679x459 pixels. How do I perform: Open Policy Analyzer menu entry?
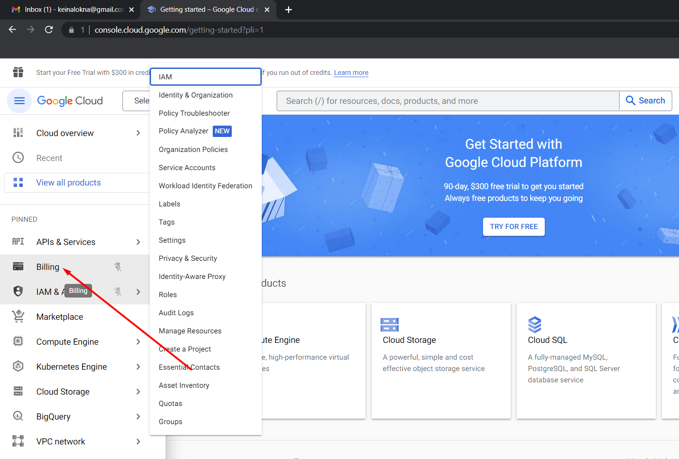(205, 131)
